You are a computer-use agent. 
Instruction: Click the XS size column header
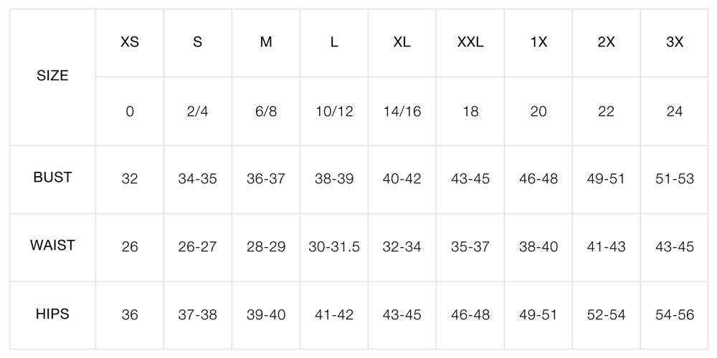[x=130, y=42]
